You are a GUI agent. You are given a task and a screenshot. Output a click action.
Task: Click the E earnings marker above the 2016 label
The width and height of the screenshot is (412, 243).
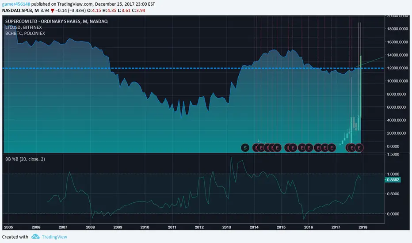(x=309, y=148)
